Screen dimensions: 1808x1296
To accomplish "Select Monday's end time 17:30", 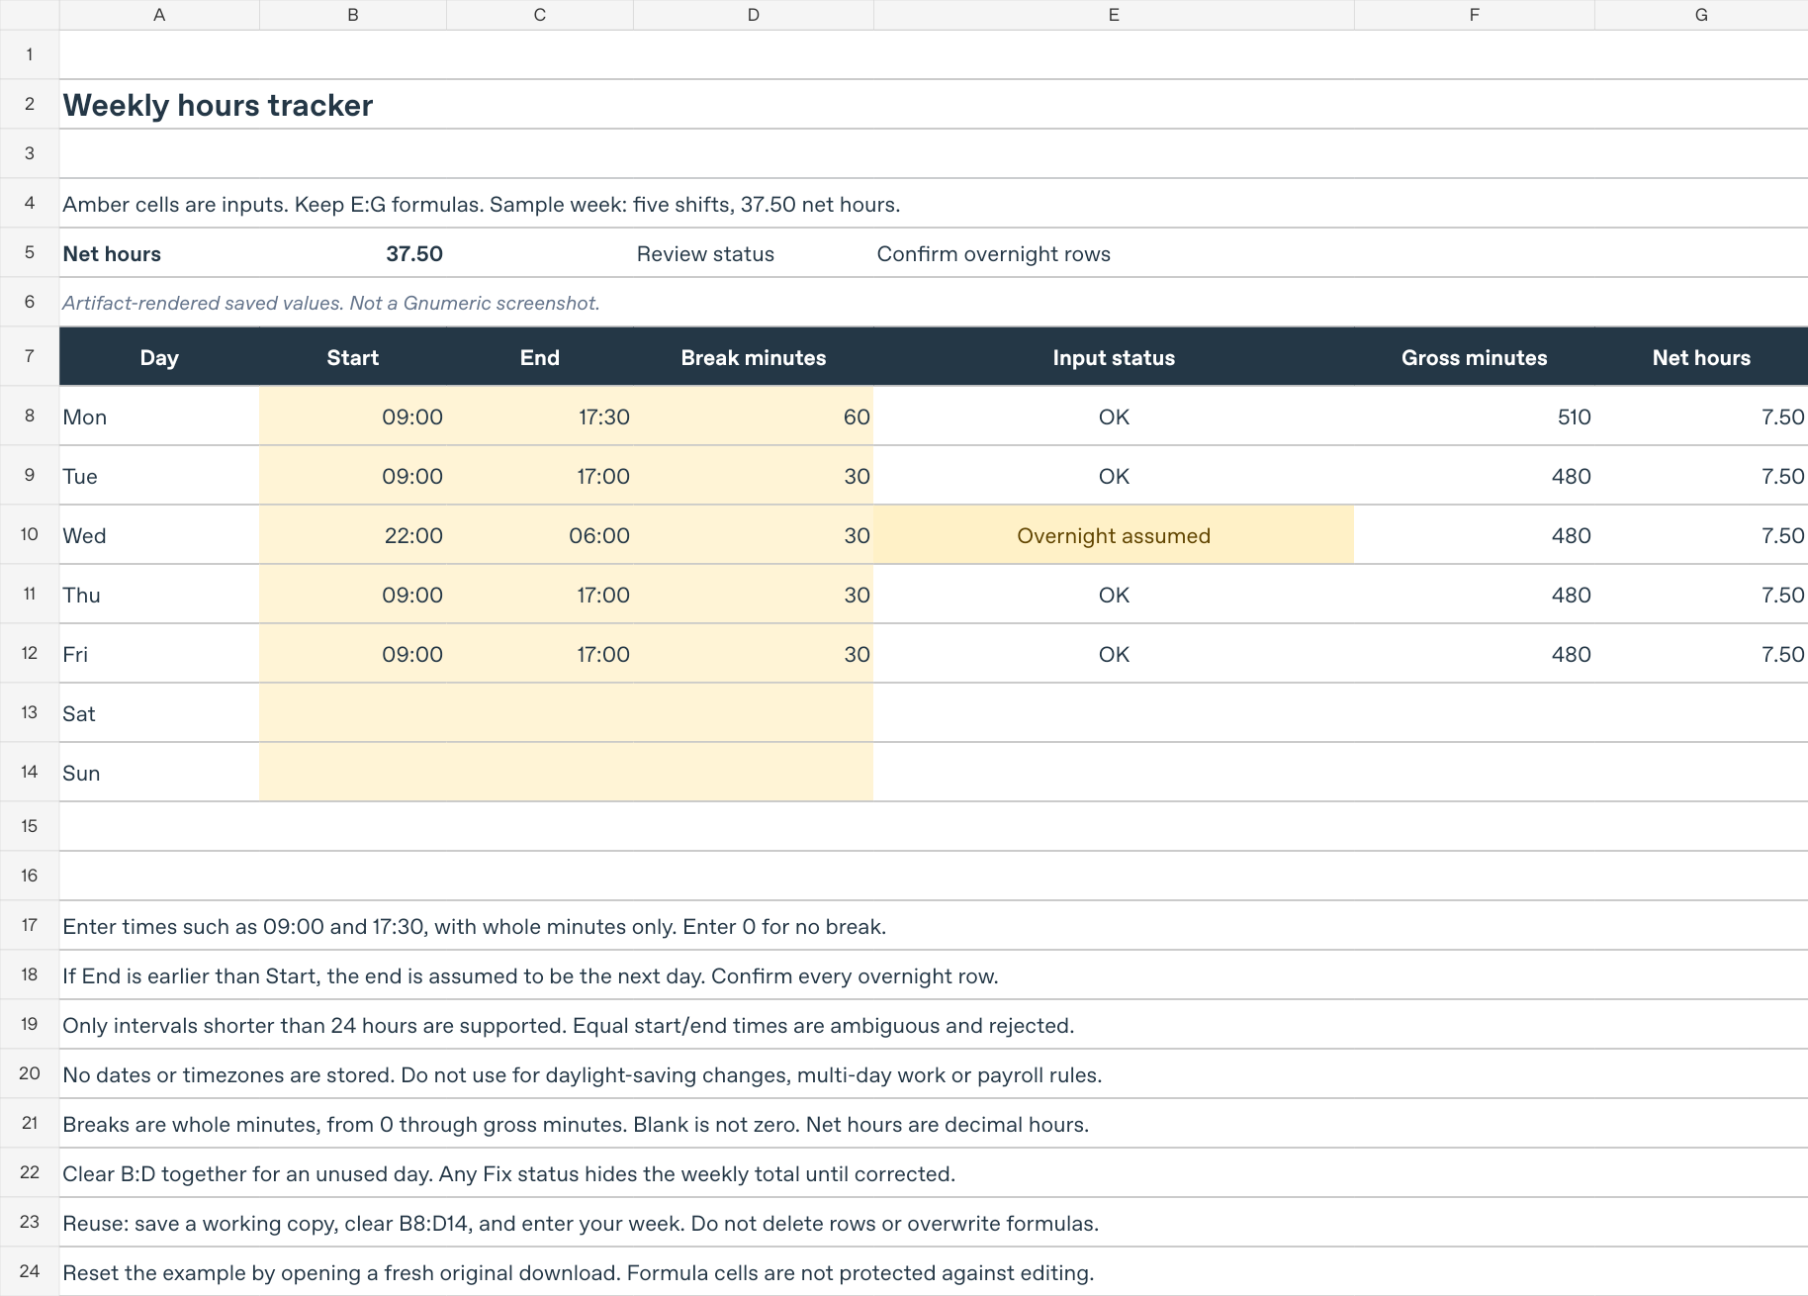I will point(604,417).
